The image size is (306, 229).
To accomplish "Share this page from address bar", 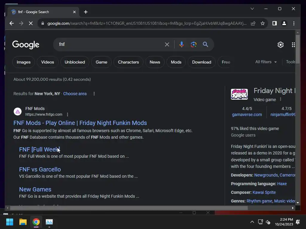I will coord(253,23).
